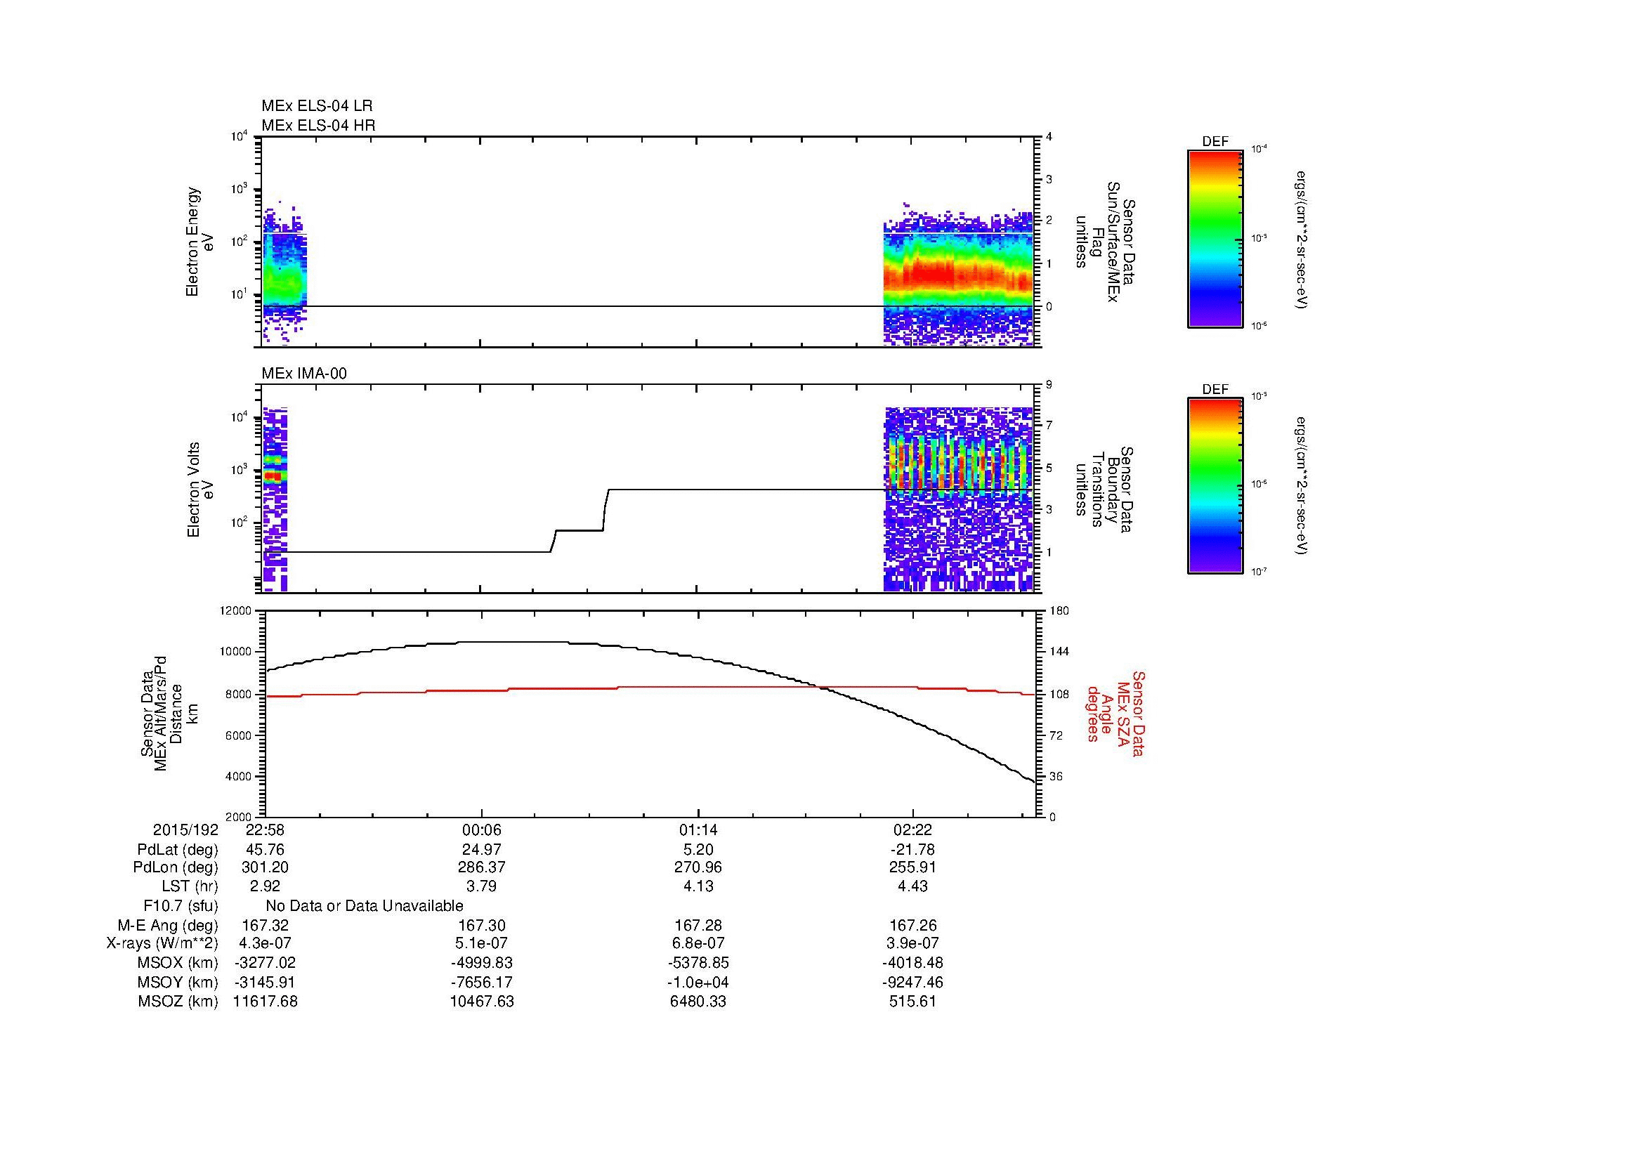The height and width of the screenshot is (1161, 1643).
Task: Click the time tick label '22:58'
Action: [x=266, y=829]
